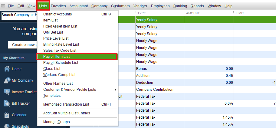Click the Create a new company button
276x128 pixels.
click(24, 45)
